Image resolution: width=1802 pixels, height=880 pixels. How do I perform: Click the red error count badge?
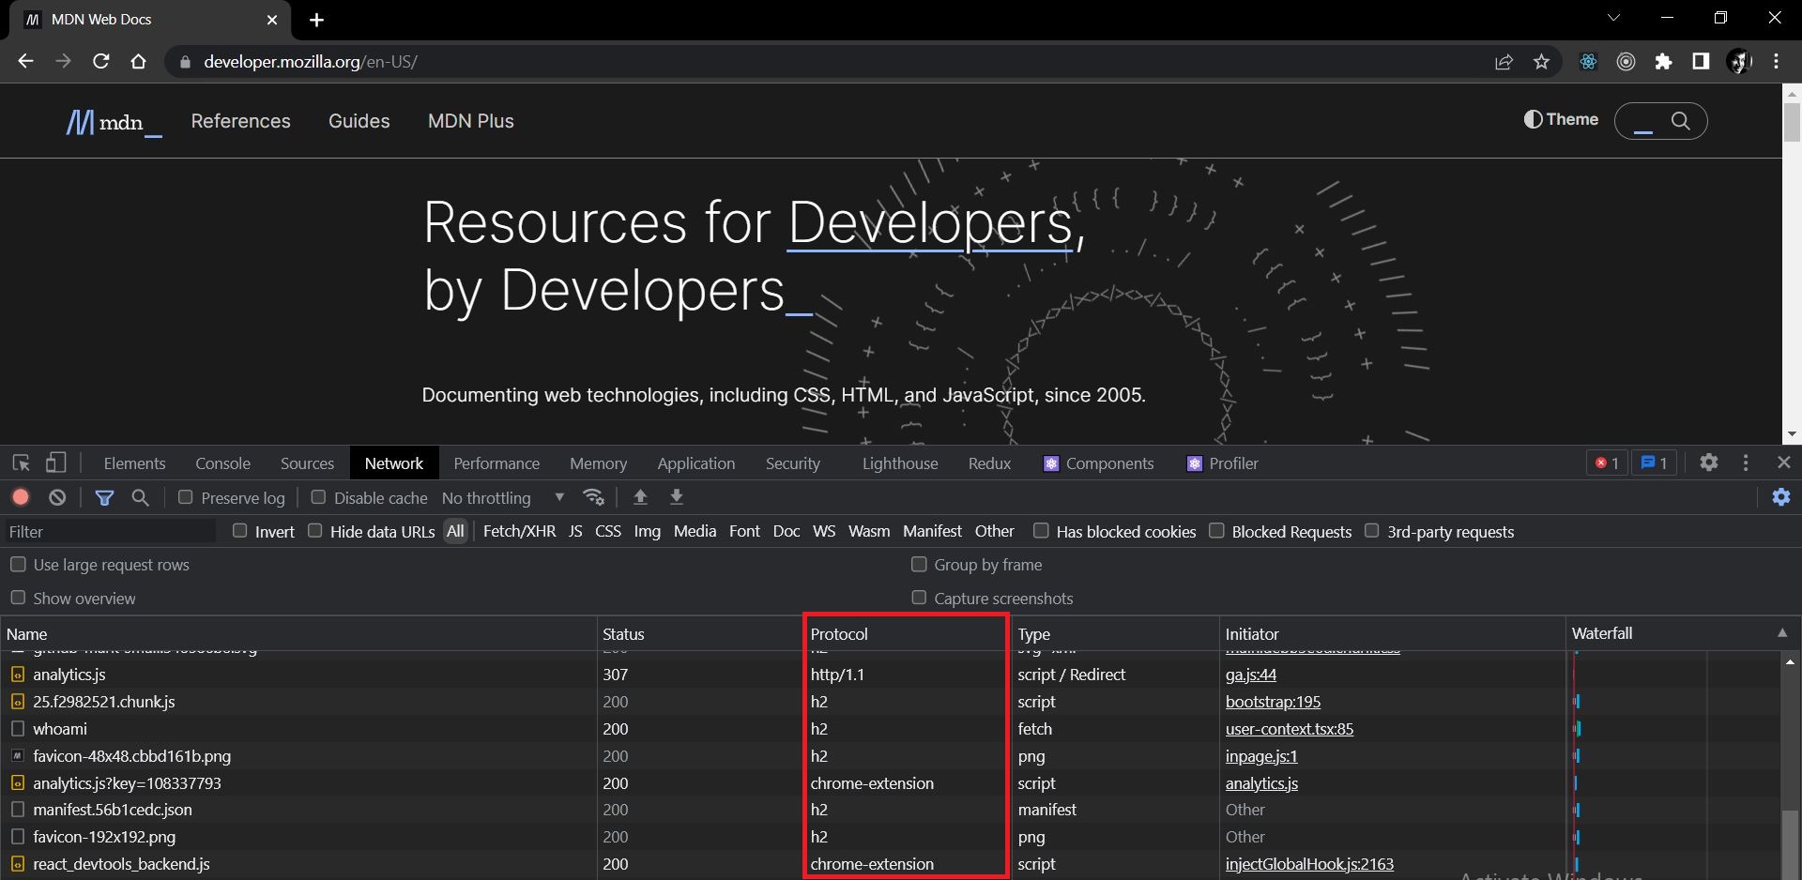click(x=1607, y=463)
